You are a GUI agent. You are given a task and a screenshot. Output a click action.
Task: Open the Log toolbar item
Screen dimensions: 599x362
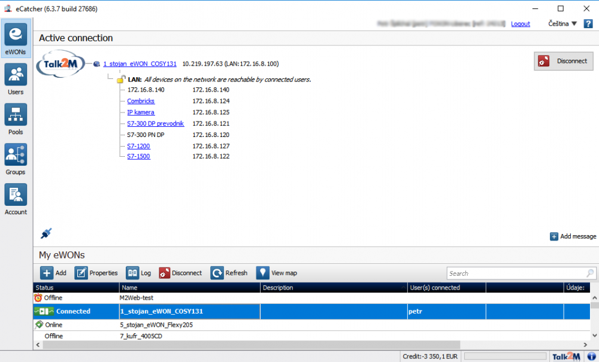pos(139,273)
